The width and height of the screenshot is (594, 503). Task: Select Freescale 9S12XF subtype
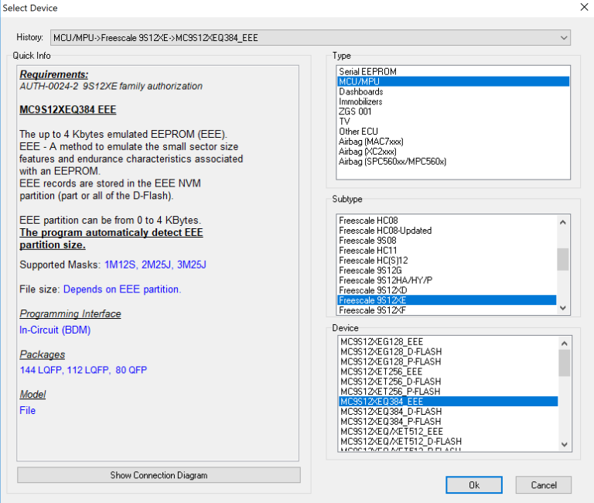pyautogui.click(x=446, y=310)
